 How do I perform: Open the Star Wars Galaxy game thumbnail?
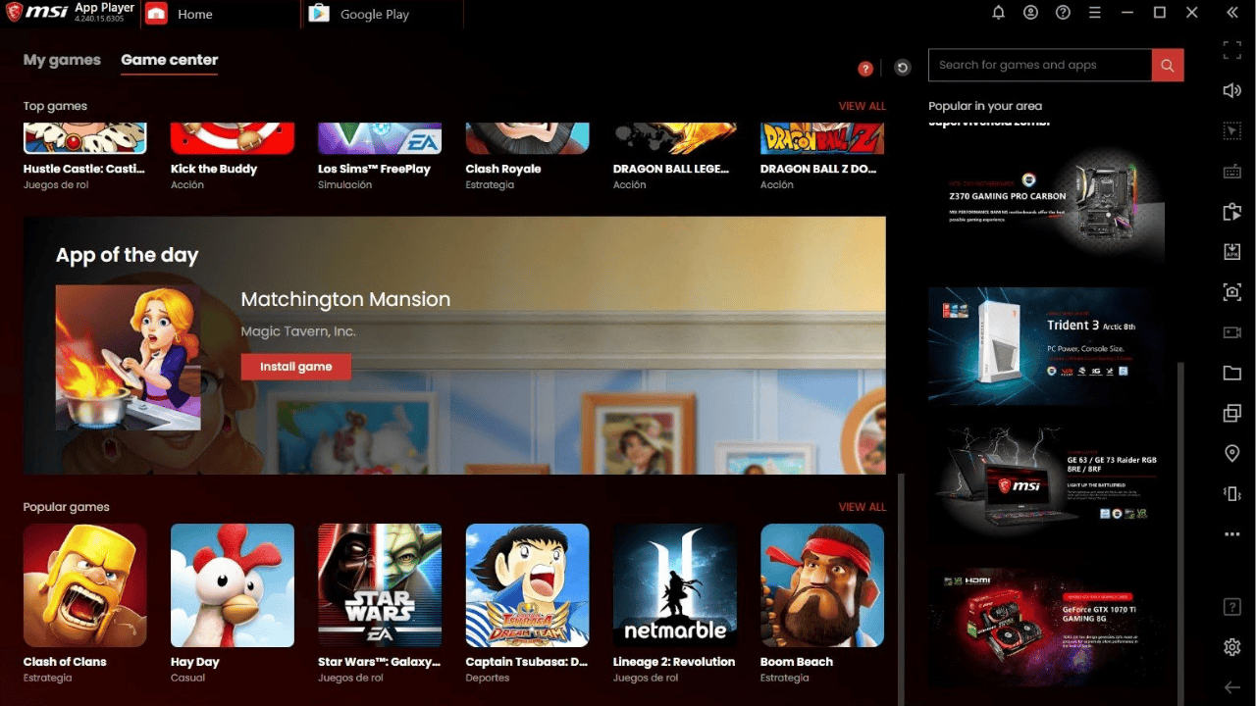(x=380, y=585)
